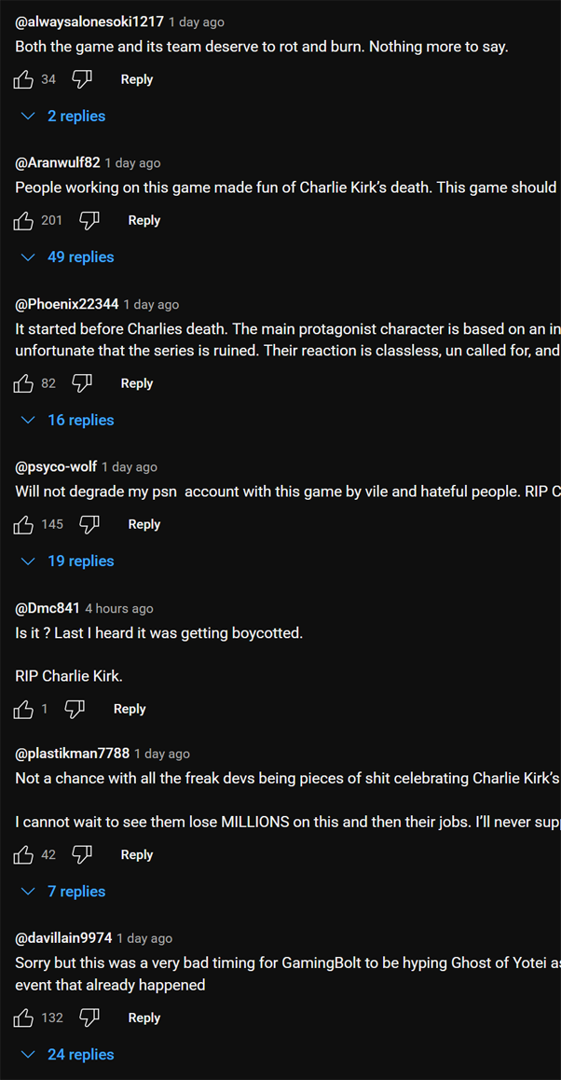This screenshot has width=561, height=1080.
Task: Like the comment by @alwaysalonesoki1217
Action: click(x=23, y=80)
